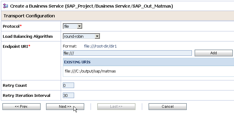This screenshot has width=234, height=113.
Task: Click the format example file:///root-dir/dir1
Action: point(100,46)
